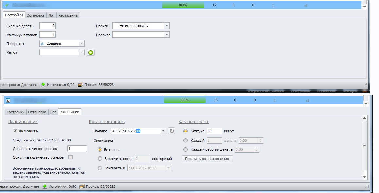Open Лог tab in the Планировщик panel
This screenshot has width=379, height=193.
(53, 112)
